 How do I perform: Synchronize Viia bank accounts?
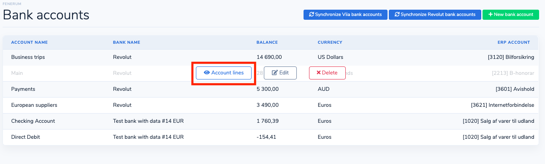(345, 14)
